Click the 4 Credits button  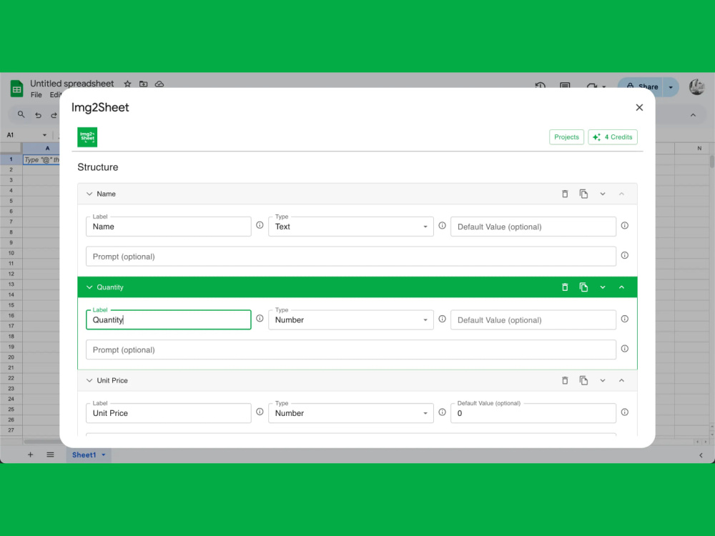[x=613, y=137]
